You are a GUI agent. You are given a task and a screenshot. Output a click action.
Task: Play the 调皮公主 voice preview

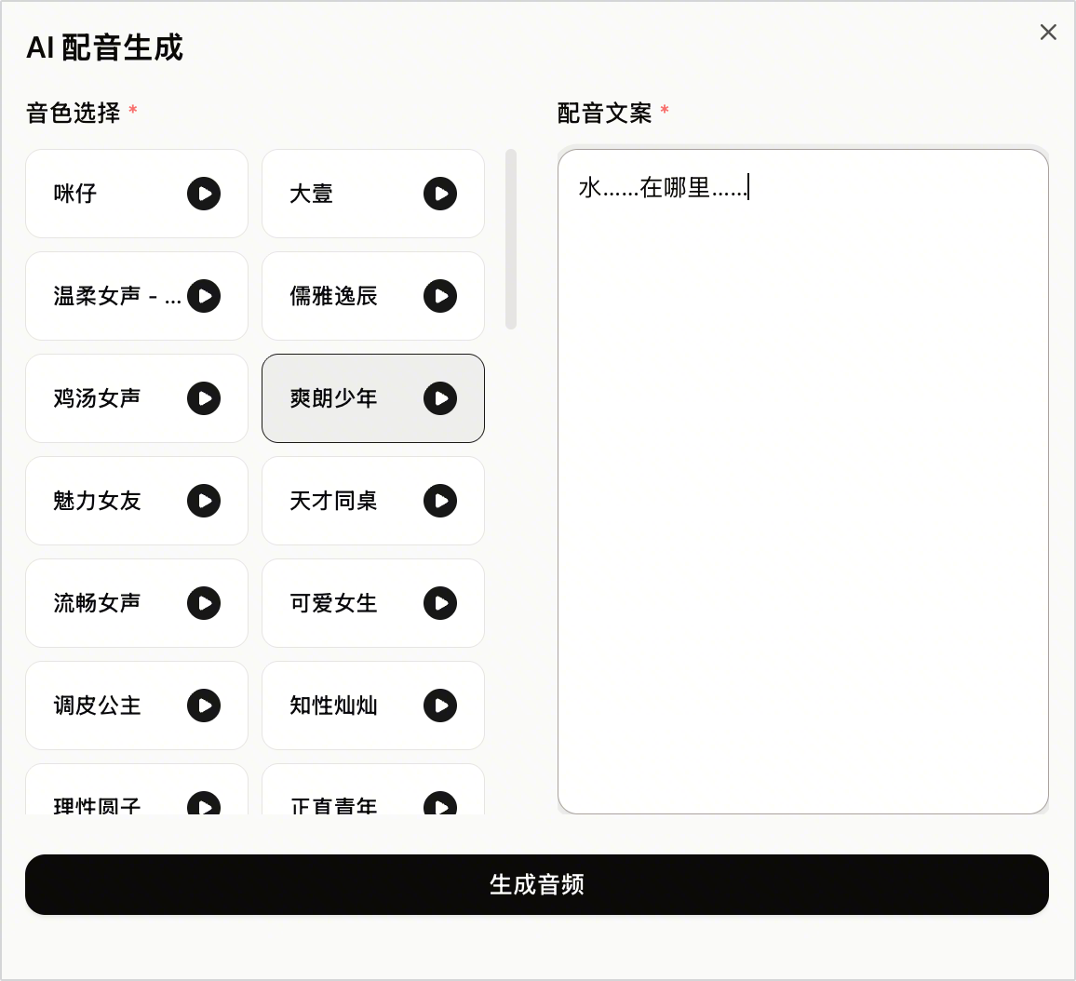204,706
